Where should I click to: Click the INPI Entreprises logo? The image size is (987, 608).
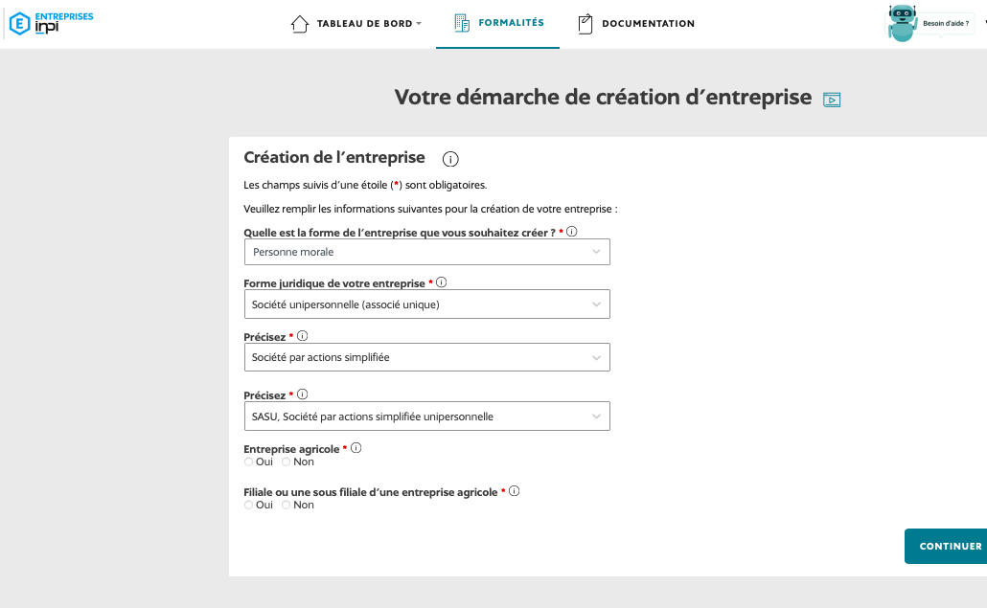tap(51, 23)
